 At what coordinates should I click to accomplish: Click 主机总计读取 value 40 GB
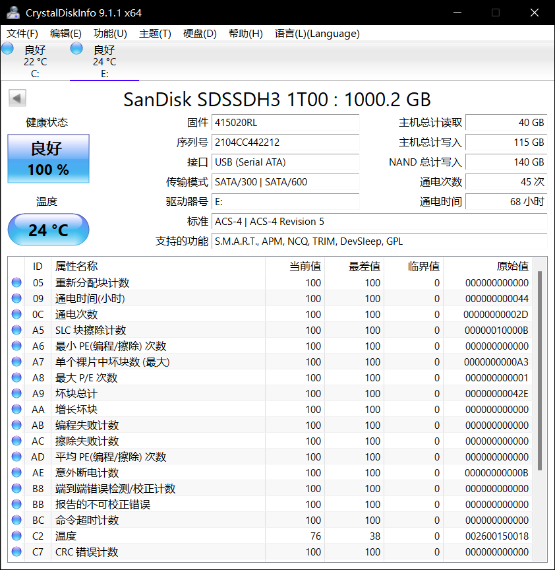pos(506,123)
